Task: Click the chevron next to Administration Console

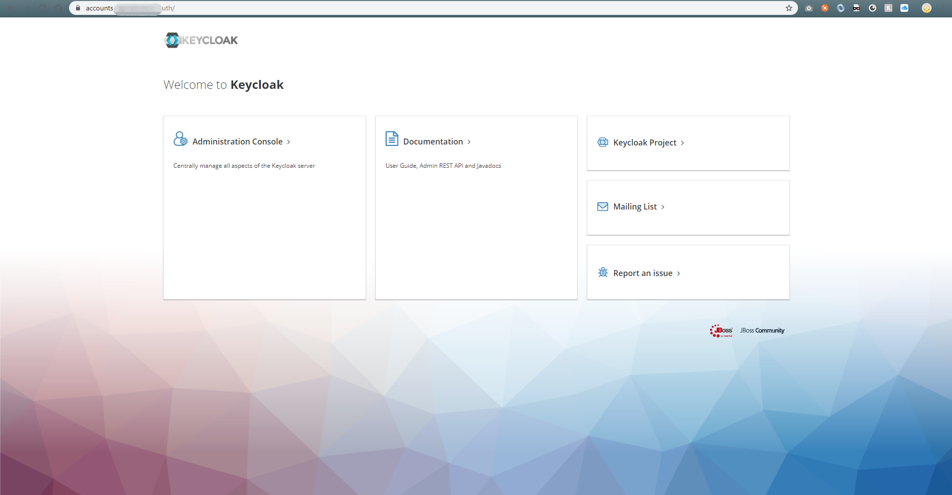Action: 289,142
